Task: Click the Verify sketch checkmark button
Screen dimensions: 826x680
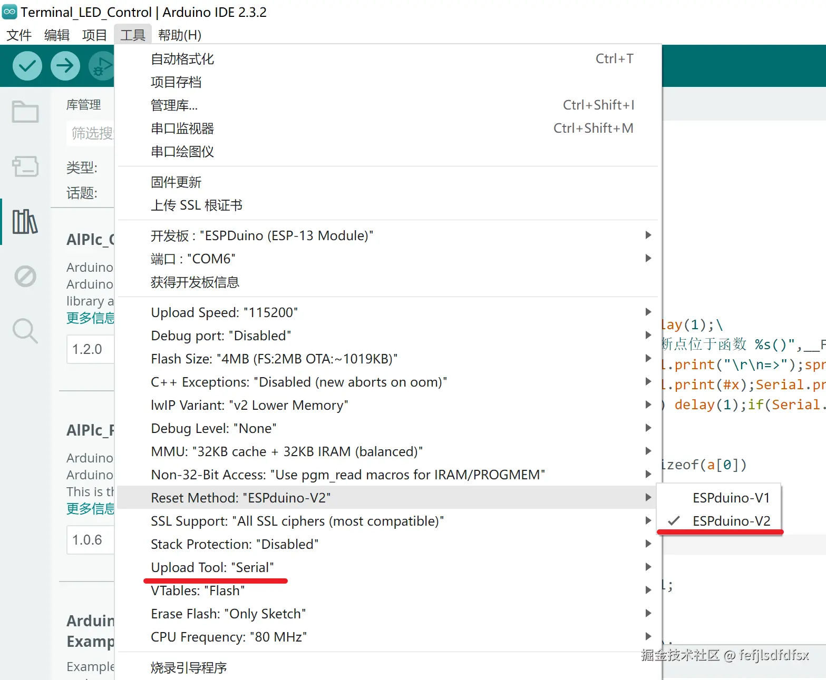Action: (27, 66)
